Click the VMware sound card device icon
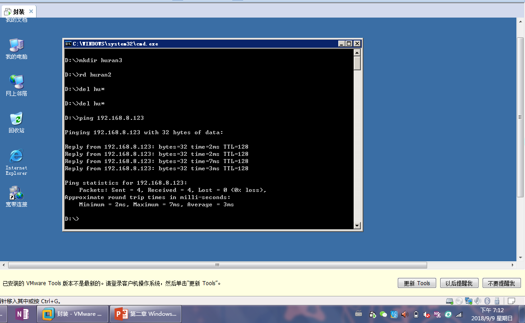The height and width of the screenshot is (323, 525). coord(478,301)
